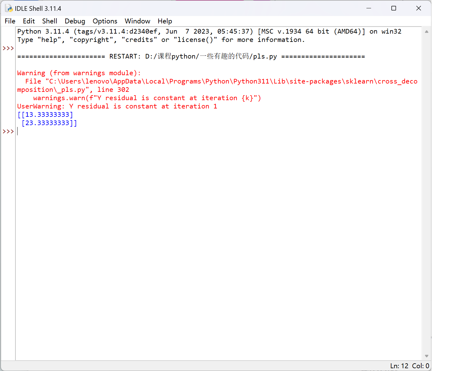Click the scrollbar up arrow
This screenshot has height=371, width=473.
click(x=427, y=31)
